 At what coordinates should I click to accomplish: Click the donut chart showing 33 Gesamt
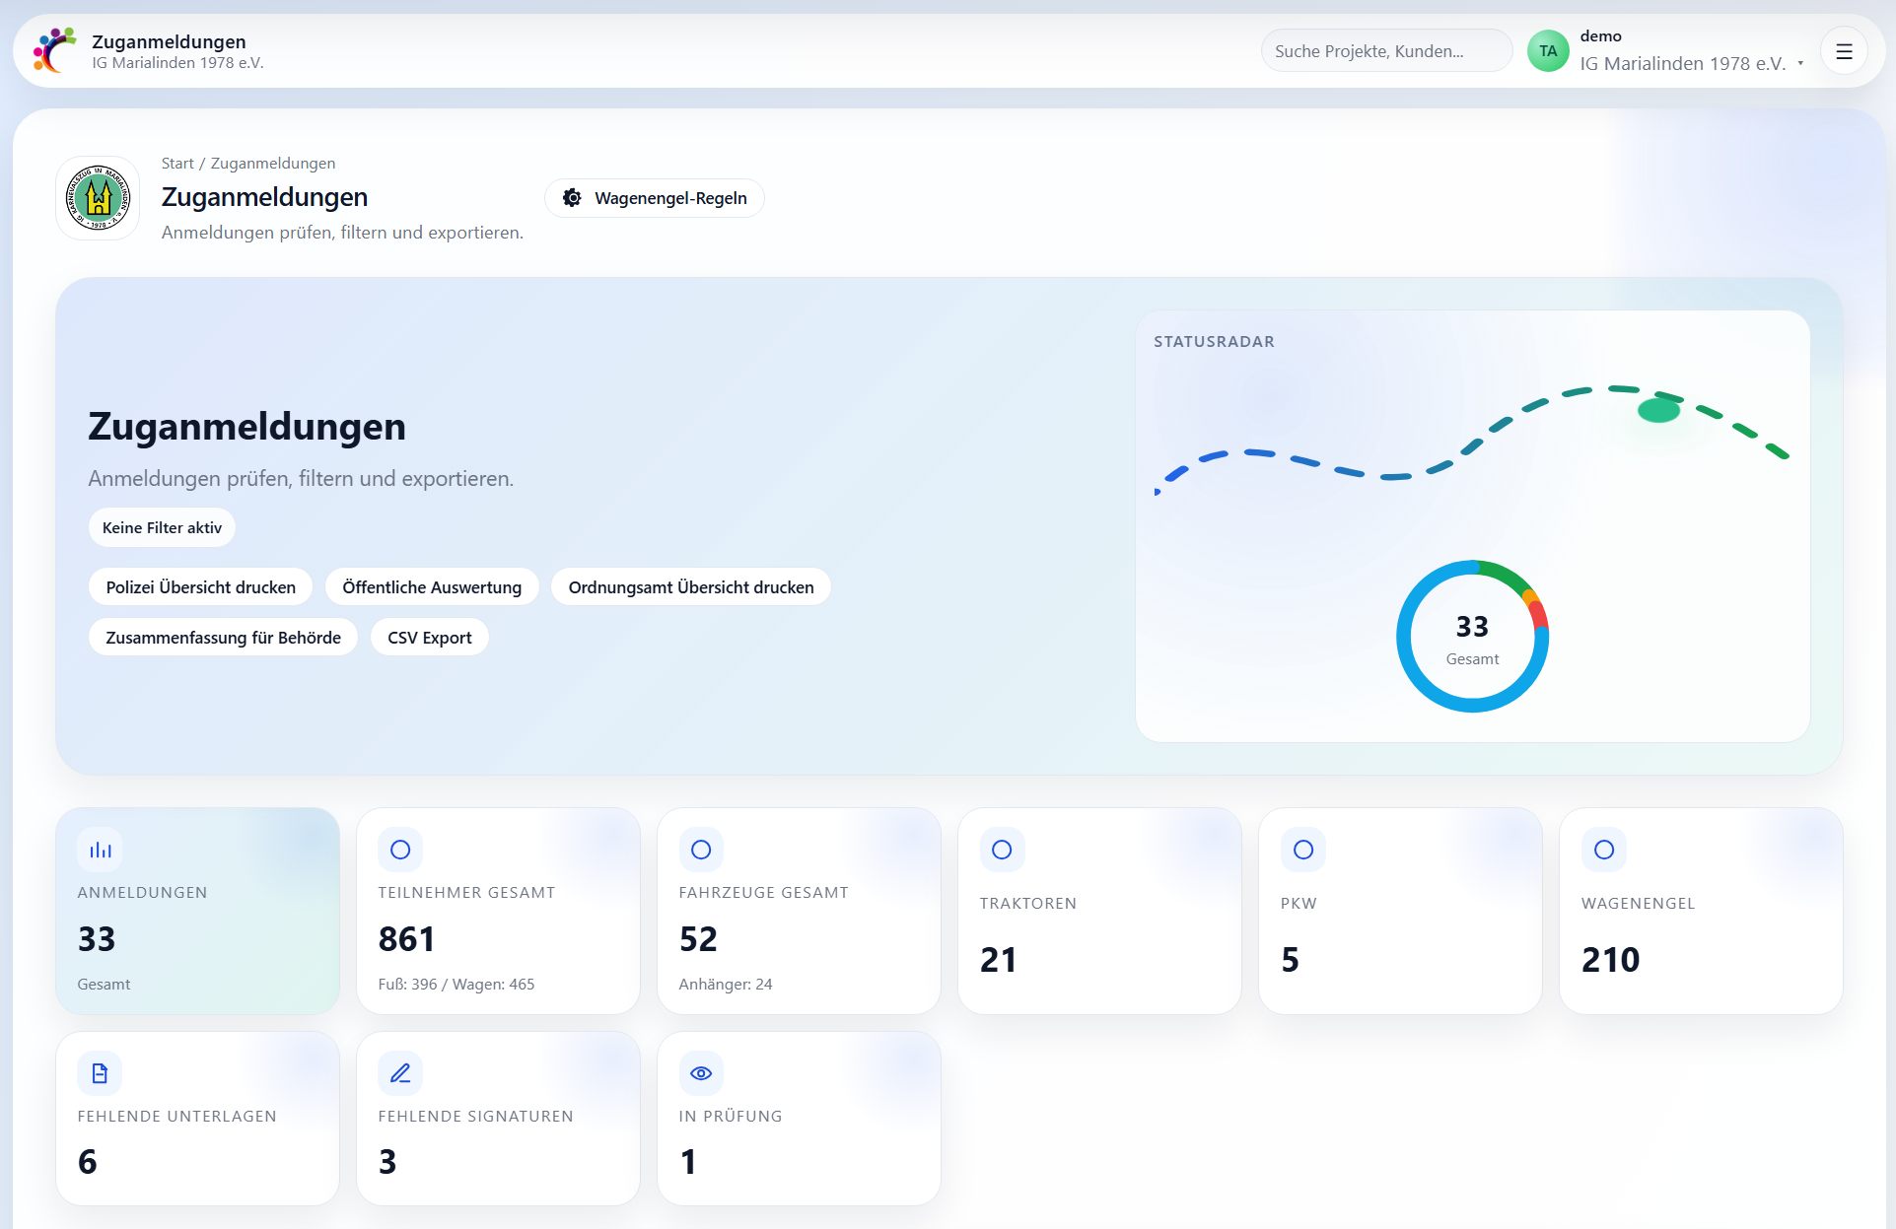(1472, 637)
